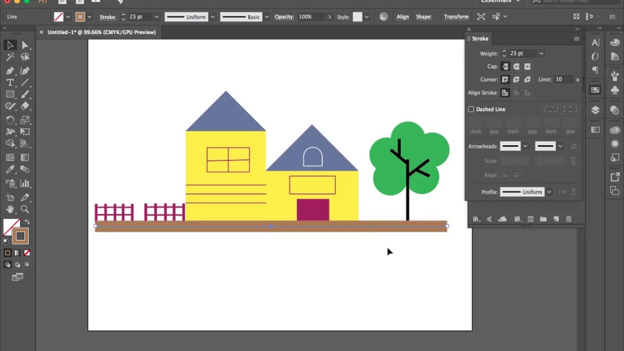Choose Miter Join corner option
624x351 pixels.
pyautogui.click(x=505, y=79)
